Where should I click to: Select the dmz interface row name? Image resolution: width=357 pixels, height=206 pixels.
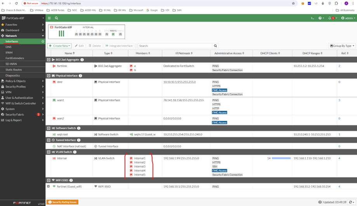60,82
